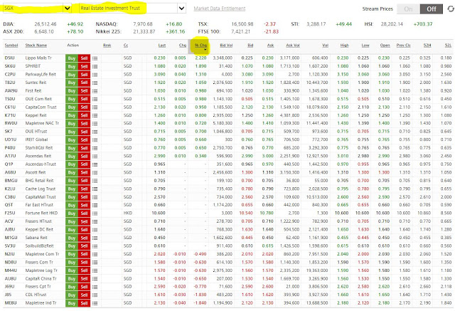The height and width of the screenshot is (311, 455).
Task: Sell CapitaR China Tr
Action: pos(84,279)
